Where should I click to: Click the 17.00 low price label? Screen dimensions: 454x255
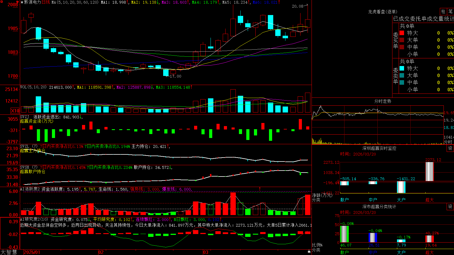[x=175, y=76]
